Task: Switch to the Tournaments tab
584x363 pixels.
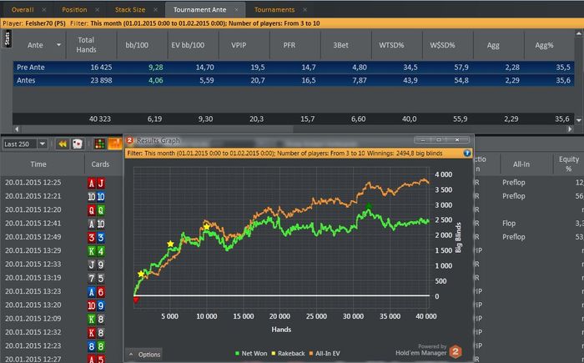Action: coord(274,10)
